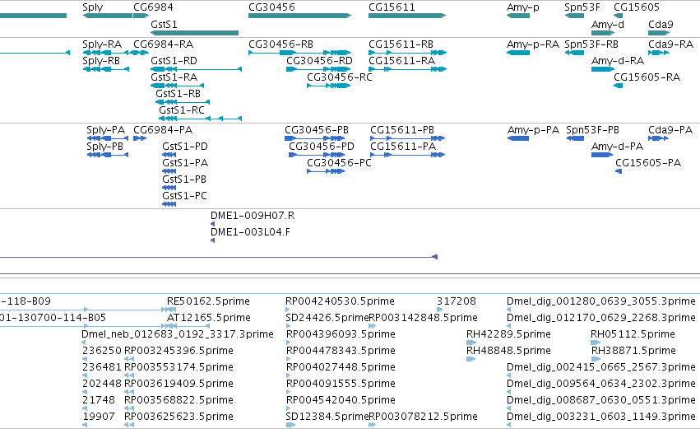Select EST label RH42289.5prime
The image size is (700, 429).
pyautogui.click(x=508, y=334)
